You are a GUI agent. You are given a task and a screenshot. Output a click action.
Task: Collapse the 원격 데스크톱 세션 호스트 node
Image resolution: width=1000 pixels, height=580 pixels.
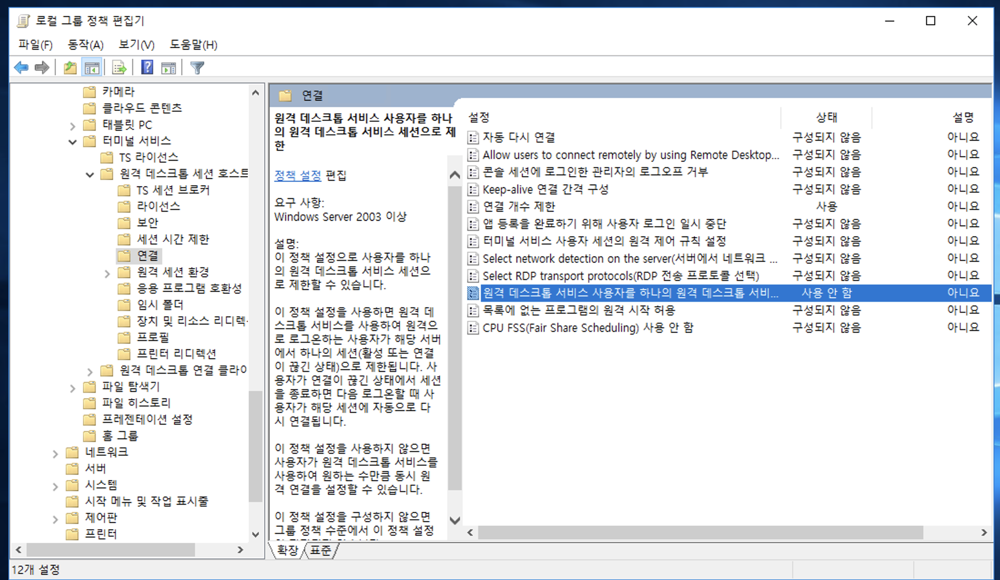[x=90, y=174]
